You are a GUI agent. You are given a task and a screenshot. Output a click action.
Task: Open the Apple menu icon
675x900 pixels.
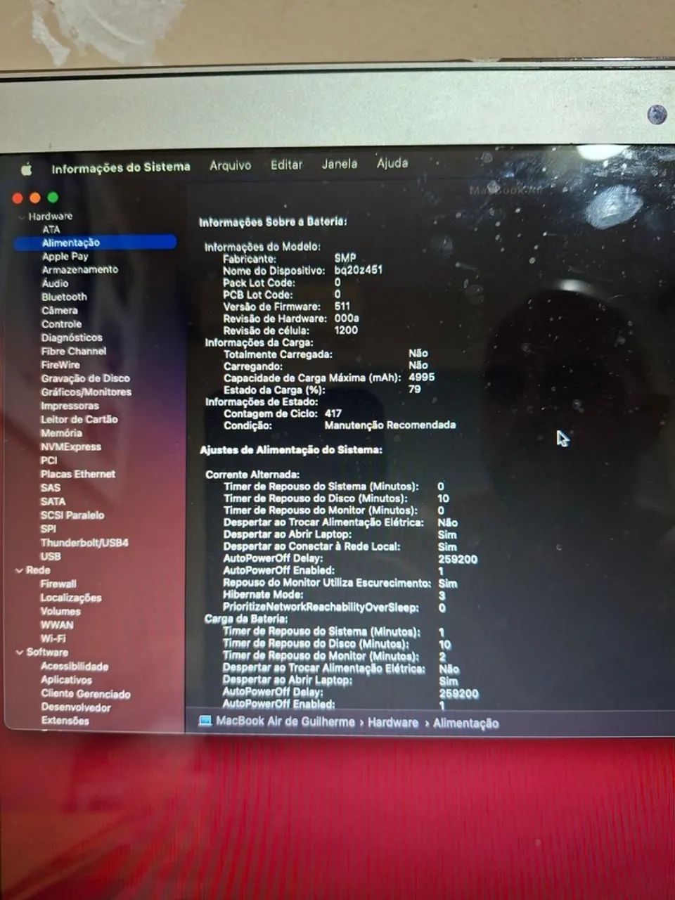pyautogui.click(x=27, y=169)
